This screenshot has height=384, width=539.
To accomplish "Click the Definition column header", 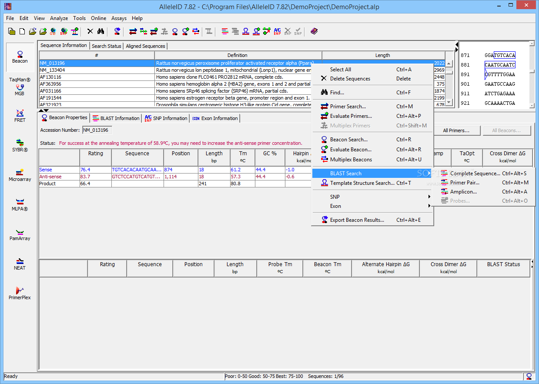I will (238, 55).
